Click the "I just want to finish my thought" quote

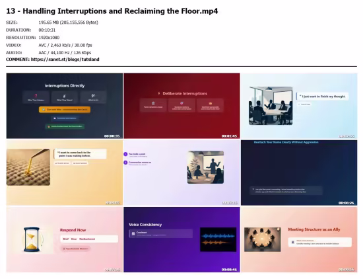[x=323, y=97]
